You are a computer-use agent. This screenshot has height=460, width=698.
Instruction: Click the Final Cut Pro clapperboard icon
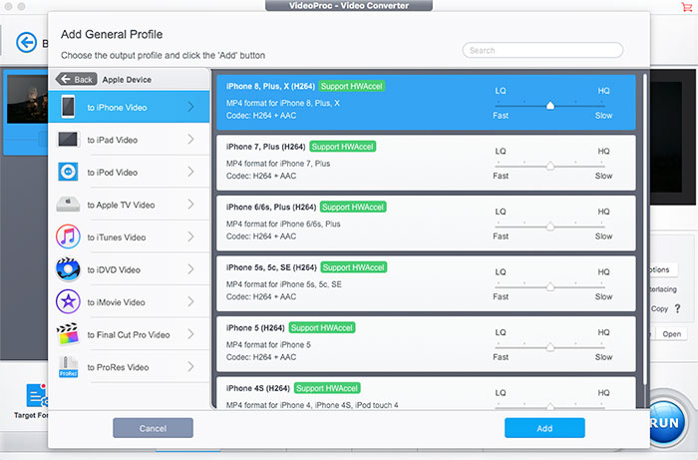68,334
